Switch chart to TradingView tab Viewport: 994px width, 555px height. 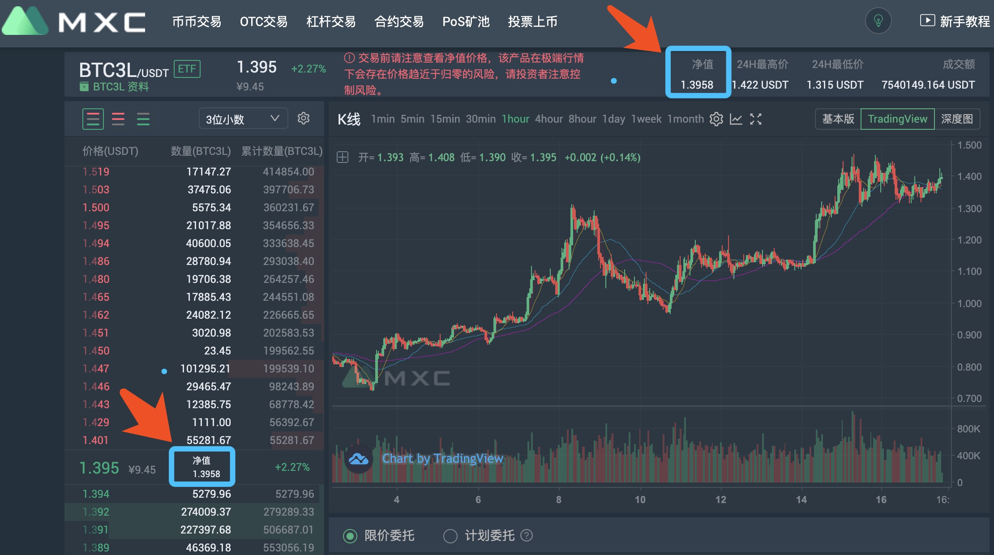point(898,119)
